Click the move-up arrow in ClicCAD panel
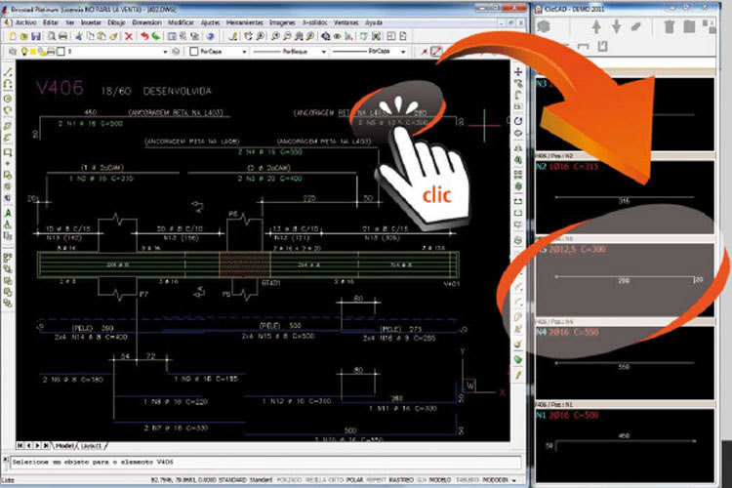 tap(596, 26)
